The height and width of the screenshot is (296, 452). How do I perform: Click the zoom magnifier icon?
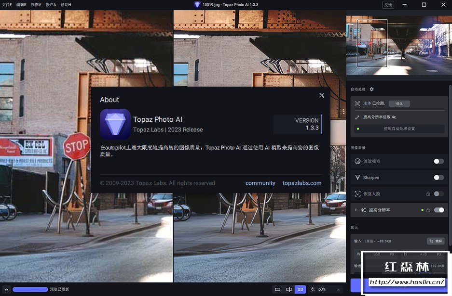[313, 289]
